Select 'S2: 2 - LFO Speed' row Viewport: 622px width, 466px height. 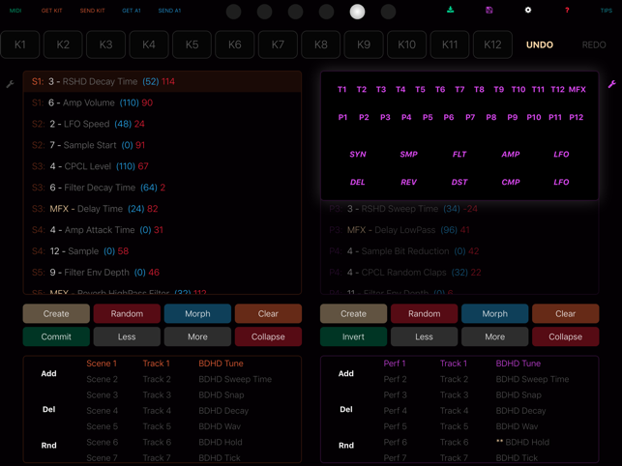click(x=163, y=124)
